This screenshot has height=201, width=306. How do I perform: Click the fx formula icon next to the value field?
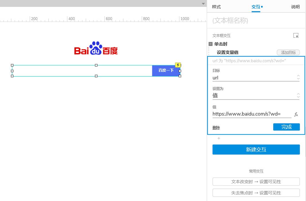pyautogui.click(x=296, y=114)
